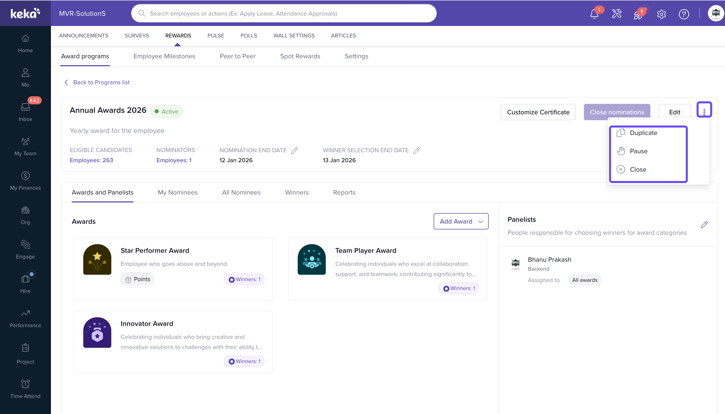
Task: Expand the Add Award dropdown
Action: click(x=461, y=221)
